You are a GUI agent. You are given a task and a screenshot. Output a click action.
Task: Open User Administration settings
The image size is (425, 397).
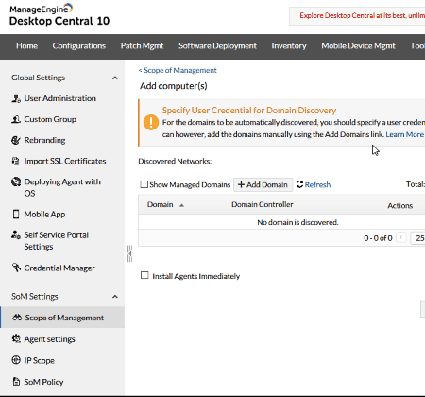tap(59, 98)
